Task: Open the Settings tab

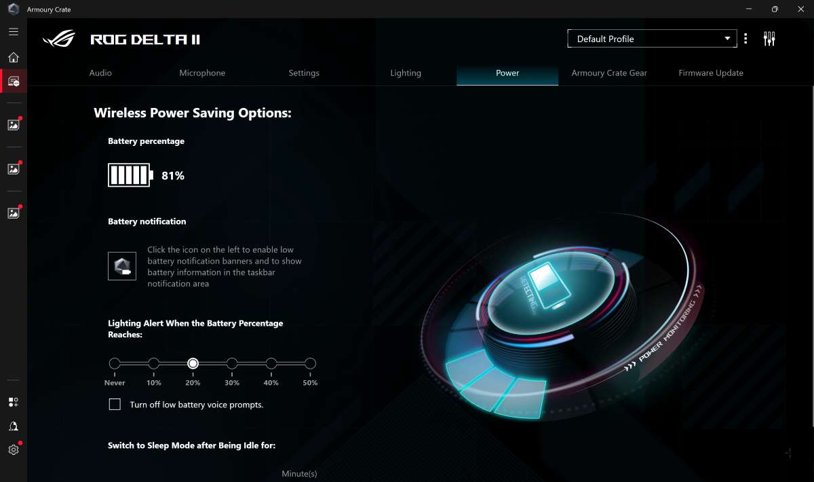Action: click(304, 73)
